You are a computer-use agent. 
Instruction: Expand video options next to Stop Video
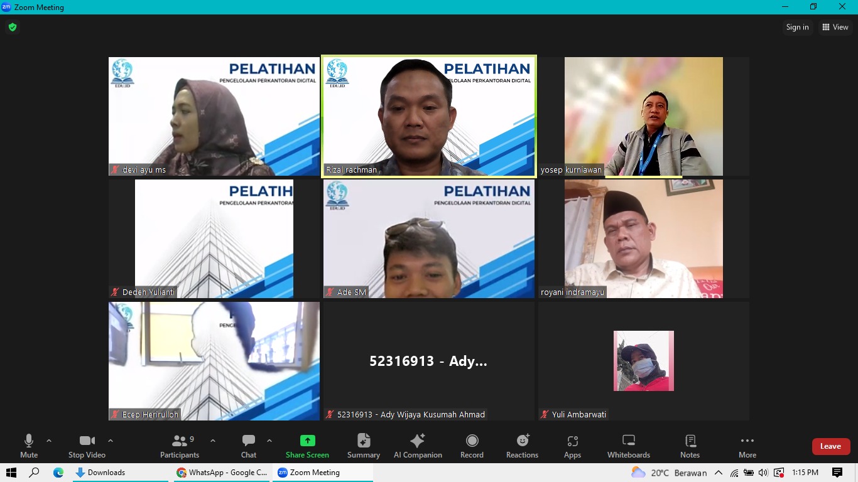111,440
